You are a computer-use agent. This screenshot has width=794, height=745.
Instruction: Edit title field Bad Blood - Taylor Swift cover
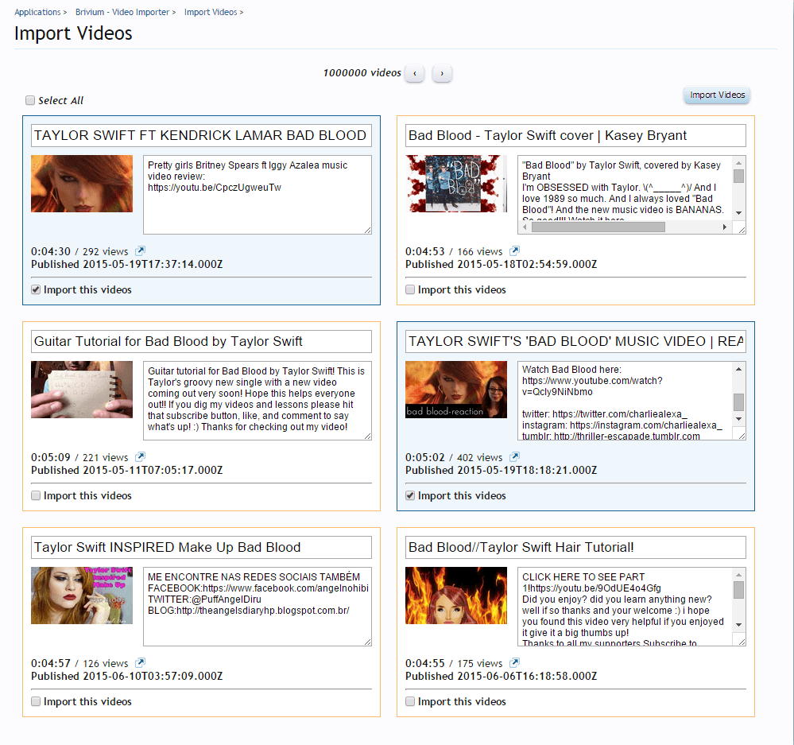[x=575, y=136]
